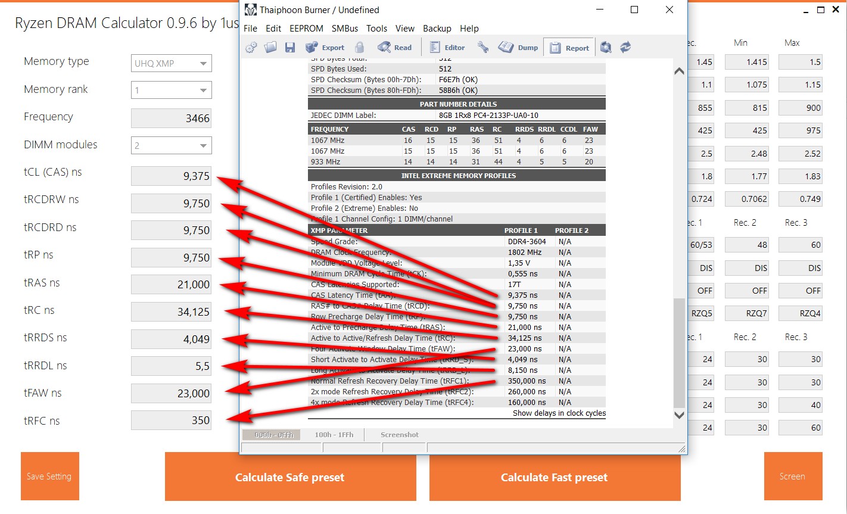
Task: Click the Export toolbar button
Action: pos(325,48)
